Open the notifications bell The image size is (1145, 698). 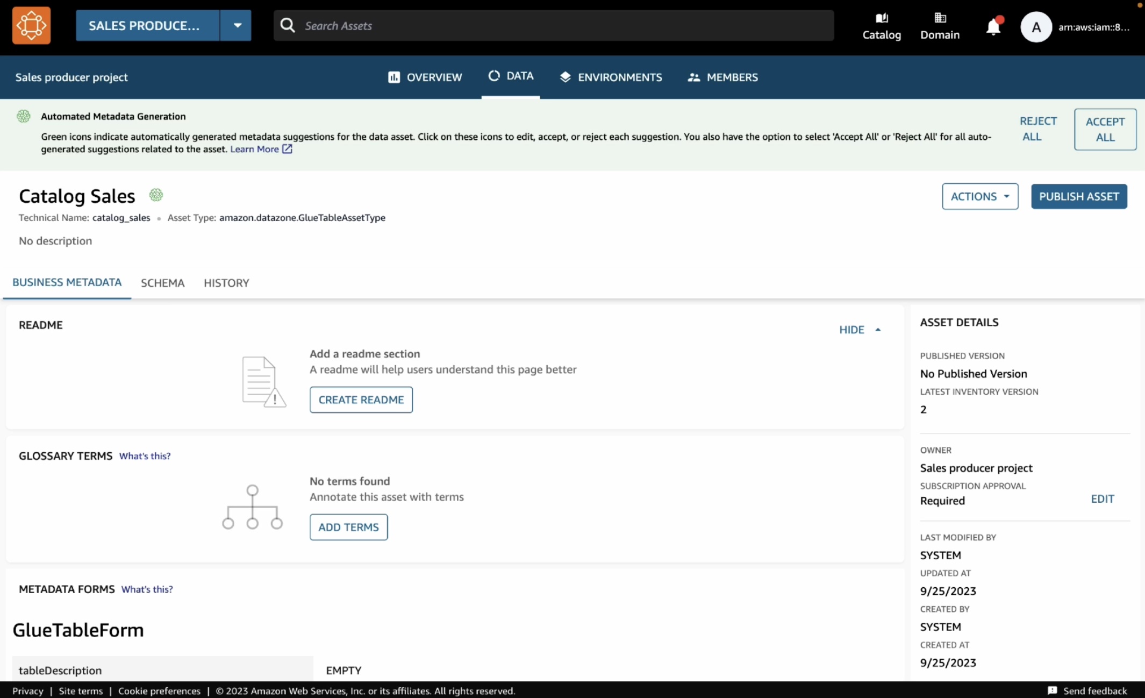point(993,26)
